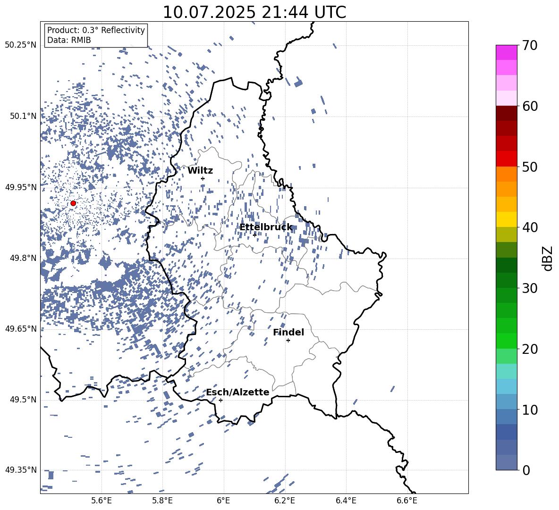Click the light blue colorbar segment between the 10 and 20 ticks
This screenshot has width=559, height=510.
tap(506, 386)
